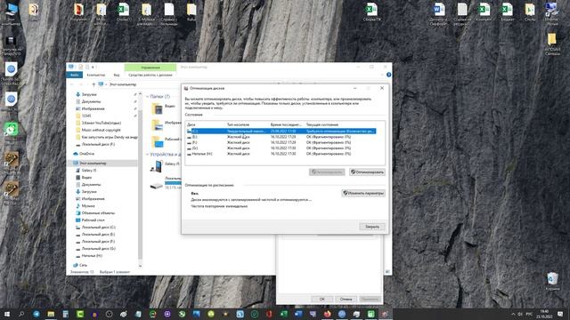Select the Наталья (H:) drive row in the list

point(281,154)
